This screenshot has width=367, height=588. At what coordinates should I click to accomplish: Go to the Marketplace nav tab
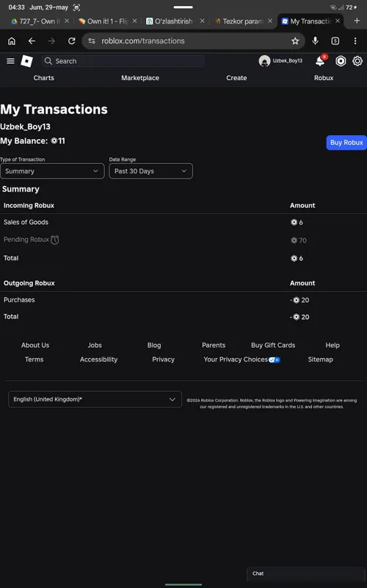pos(140,78)
